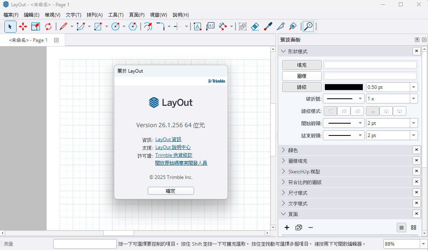Open the 視窗(W) menu
This screenshot has height=250, width=428.
(158, 15)
